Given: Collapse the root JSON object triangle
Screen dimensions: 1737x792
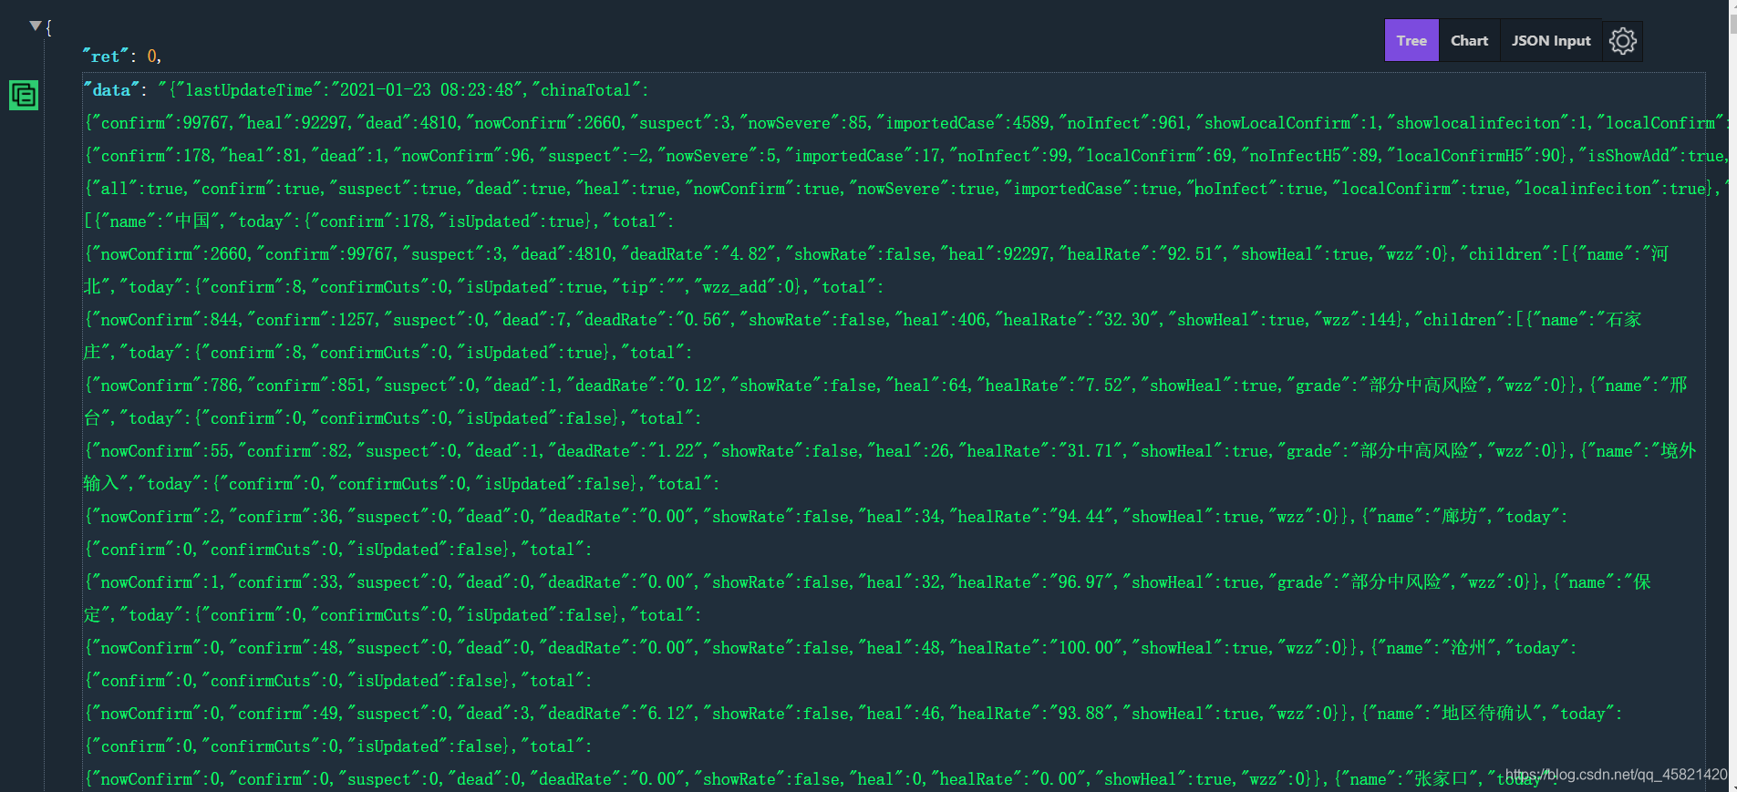Looking at the screenshot, I should [35, 26].
